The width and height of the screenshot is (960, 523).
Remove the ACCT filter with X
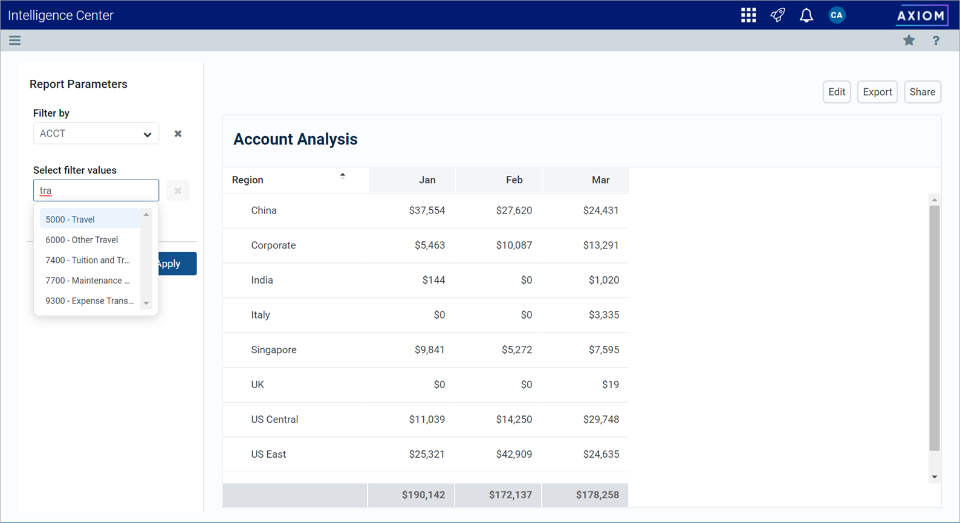pyautogui.click(x=178, y=134)
